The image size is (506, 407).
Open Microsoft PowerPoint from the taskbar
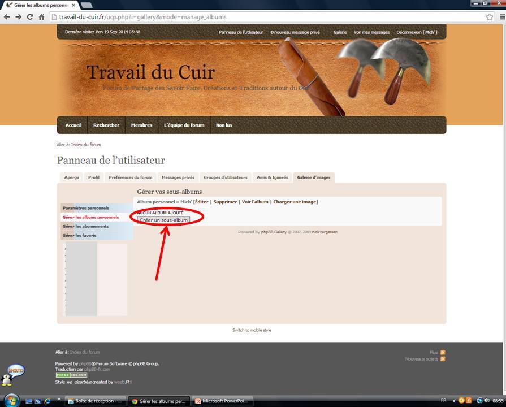222,401
